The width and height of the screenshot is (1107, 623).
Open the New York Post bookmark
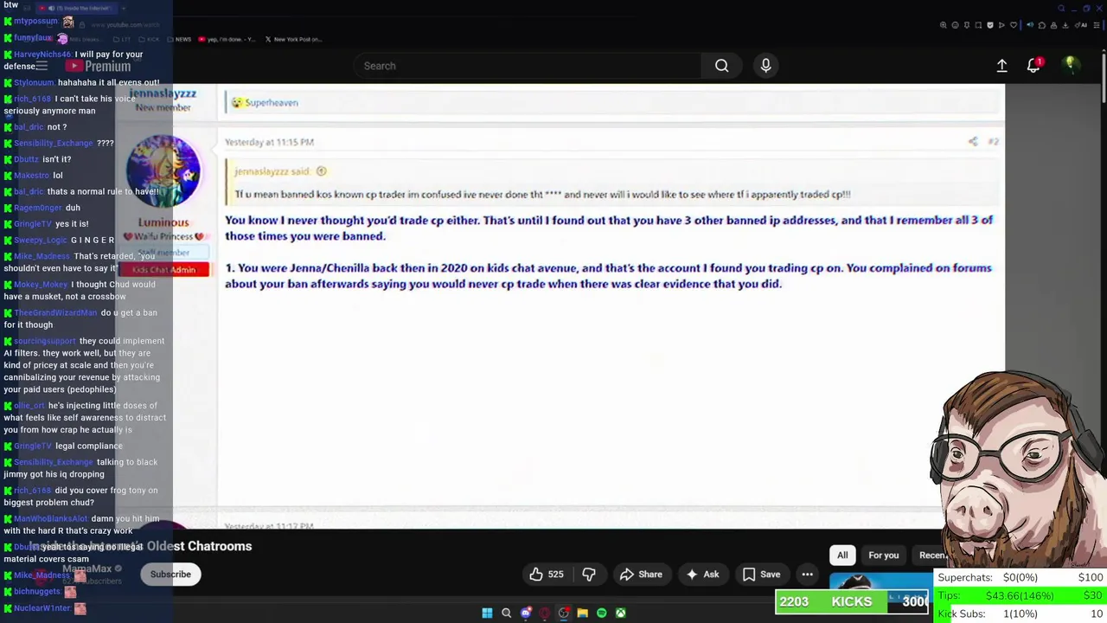(293, 39)
